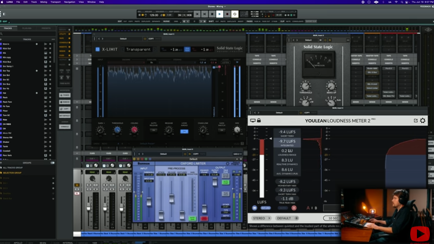
Task: Toggle Auto Release button in X-LIMIT
Action: coord(153,130)
